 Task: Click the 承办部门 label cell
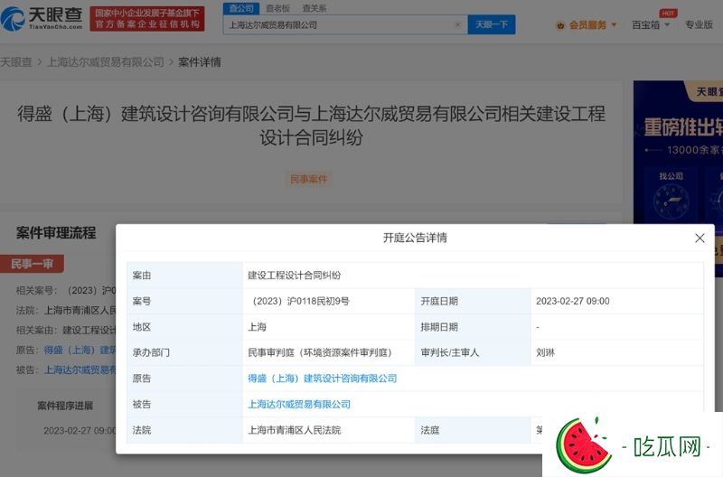coord(185,352)
